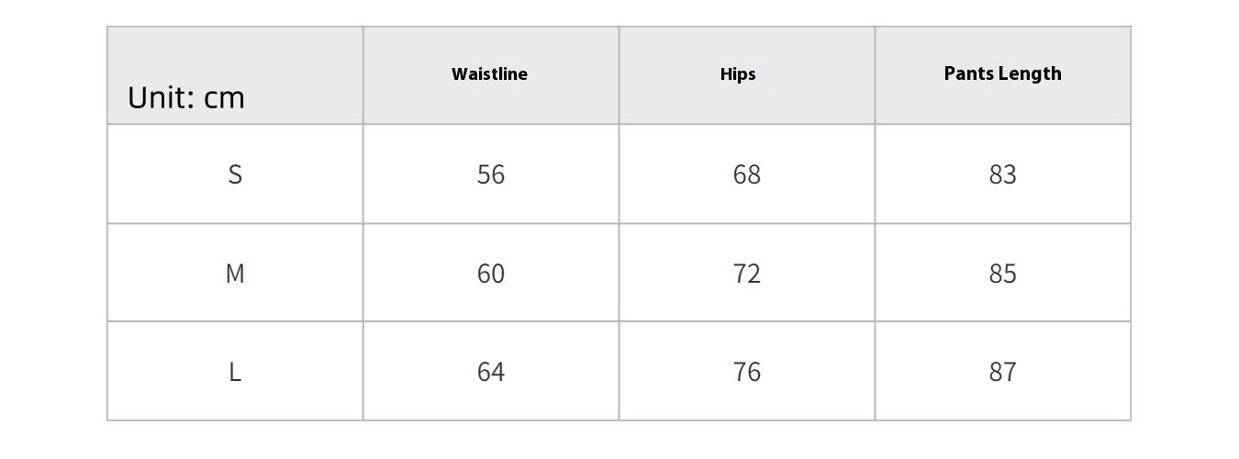Select the Waistline column header
The width and height of the screenshot is (1239, 459).
pyautogui.click(x=489, y=74)
